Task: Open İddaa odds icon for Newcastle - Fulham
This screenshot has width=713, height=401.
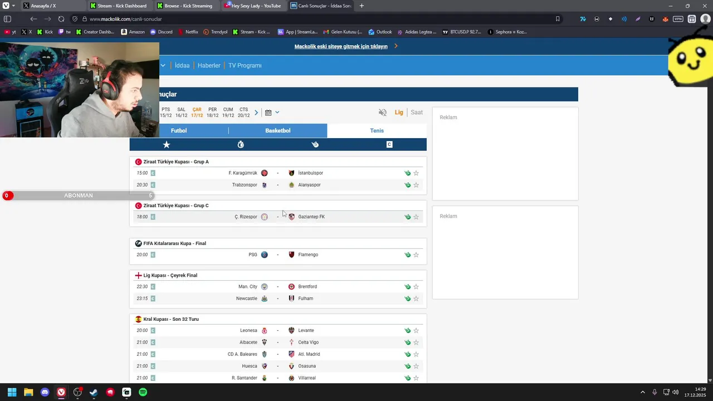Action: pos(408,299)
